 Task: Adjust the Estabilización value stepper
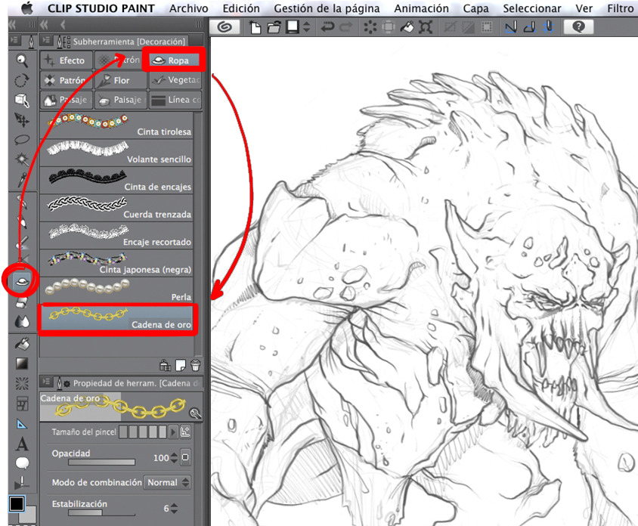(174, 508)
